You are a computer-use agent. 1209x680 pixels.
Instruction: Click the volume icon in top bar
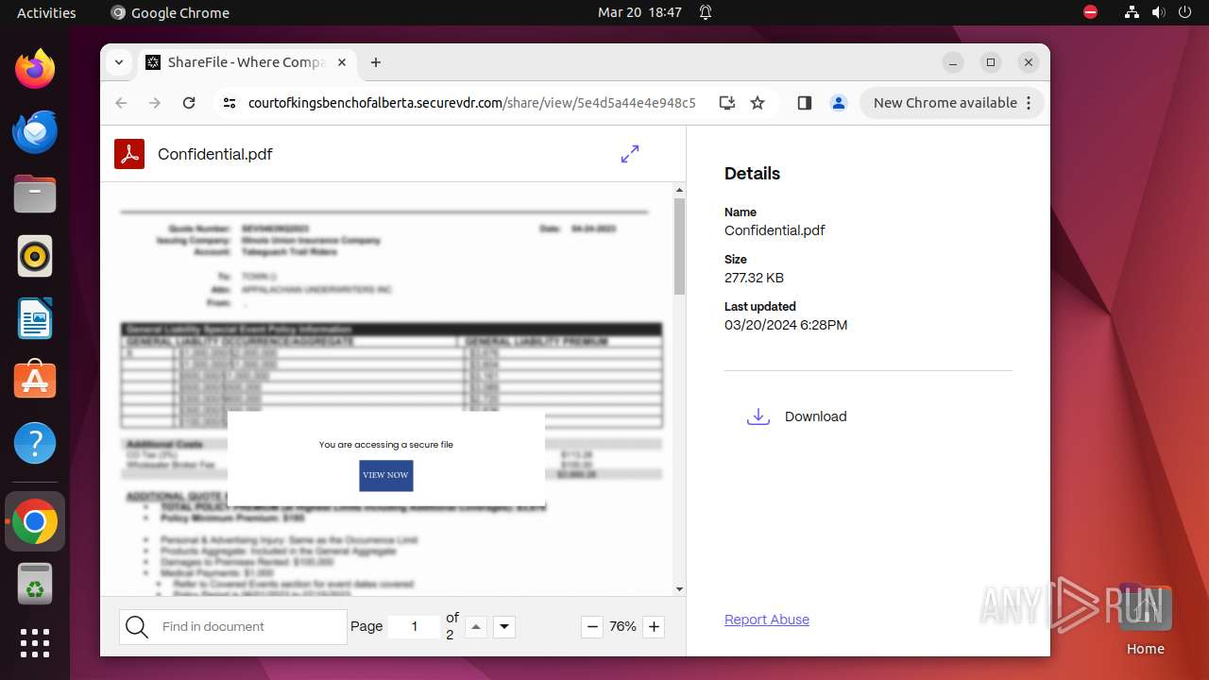point(1158,12)
